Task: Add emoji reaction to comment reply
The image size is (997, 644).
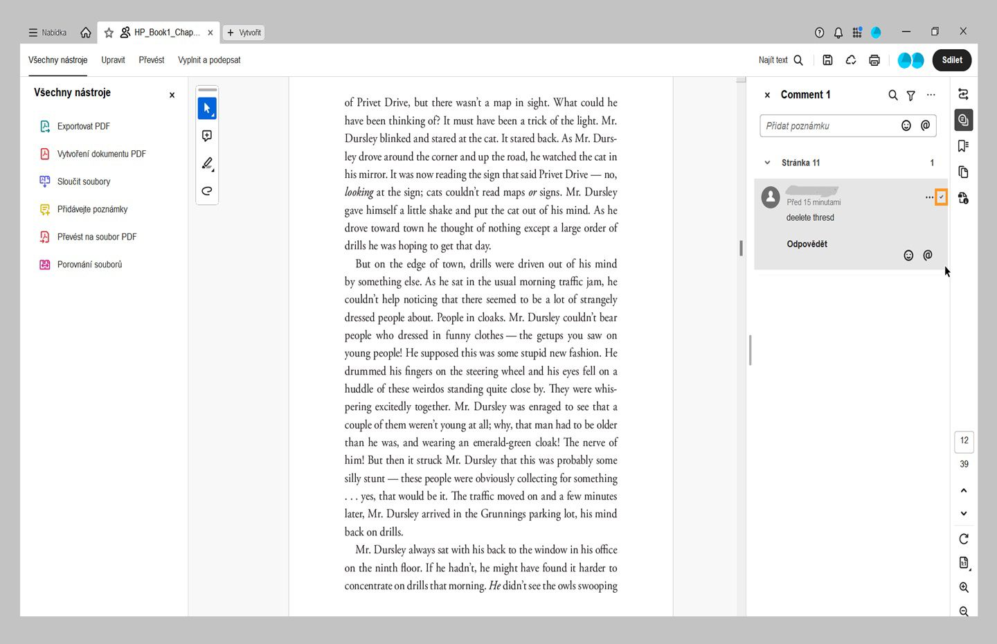Action: (908, 256)
